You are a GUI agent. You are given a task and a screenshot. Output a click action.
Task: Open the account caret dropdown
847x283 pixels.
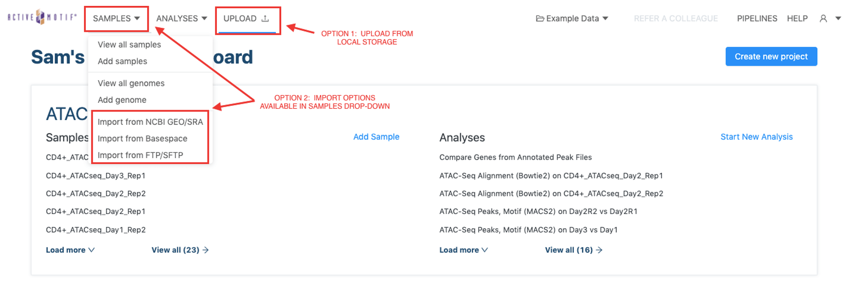pos(838,19)
